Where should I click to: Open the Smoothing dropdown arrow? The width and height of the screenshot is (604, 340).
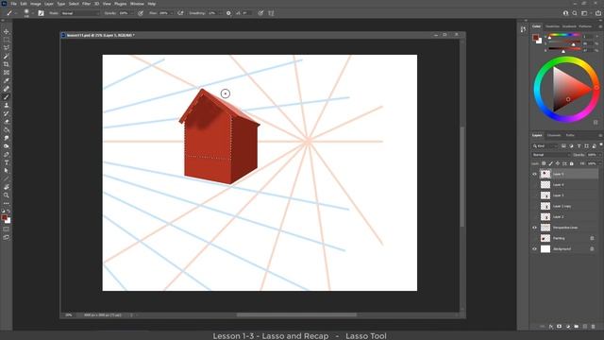click(220, 13)
